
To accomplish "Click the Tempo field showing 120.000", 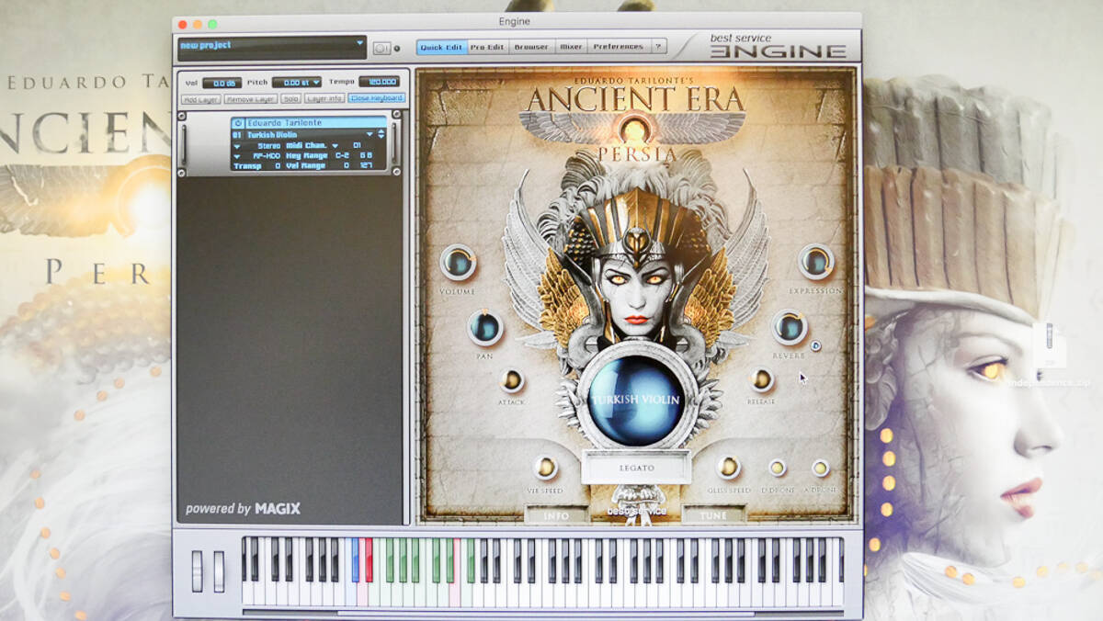I will pyautogui.click(x=379, y=82).
